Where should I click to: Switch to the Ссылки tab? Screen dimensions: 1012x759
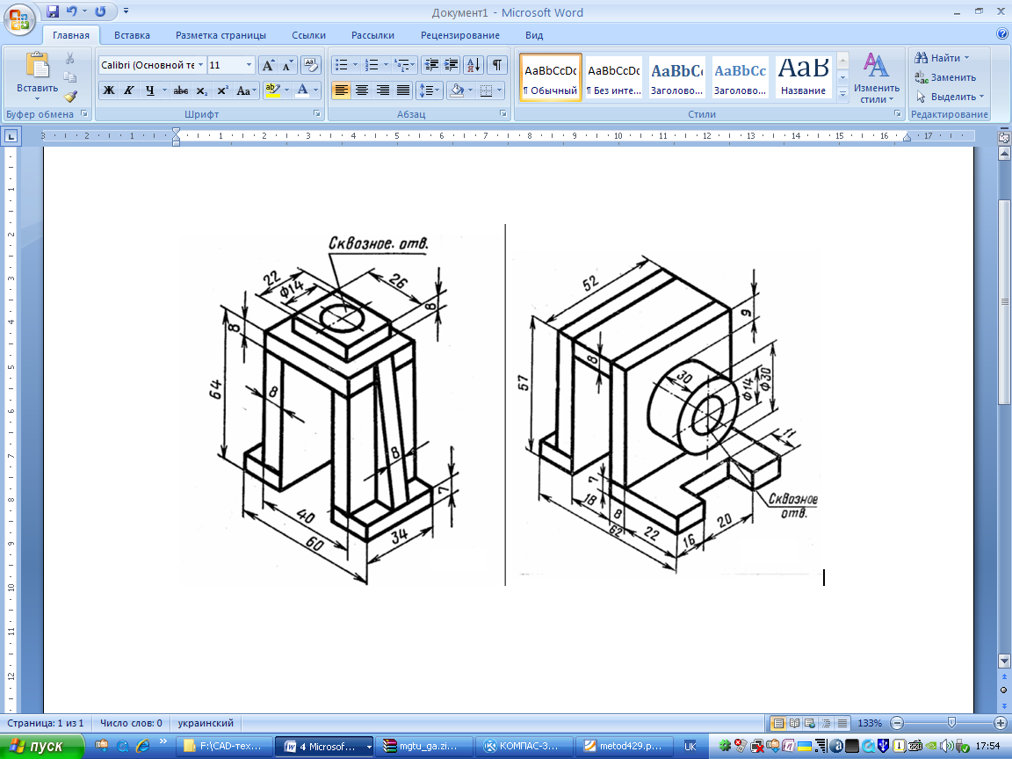308,35
